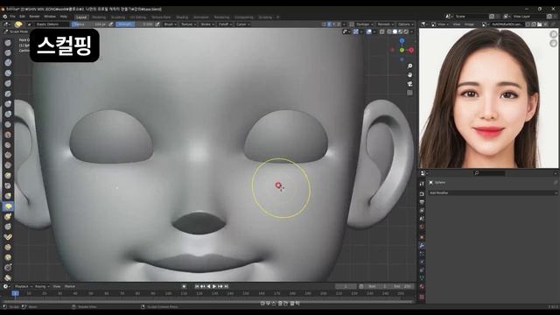Open the Remesh dropdown
The image size is (560, 315).
tap(385, 24)
